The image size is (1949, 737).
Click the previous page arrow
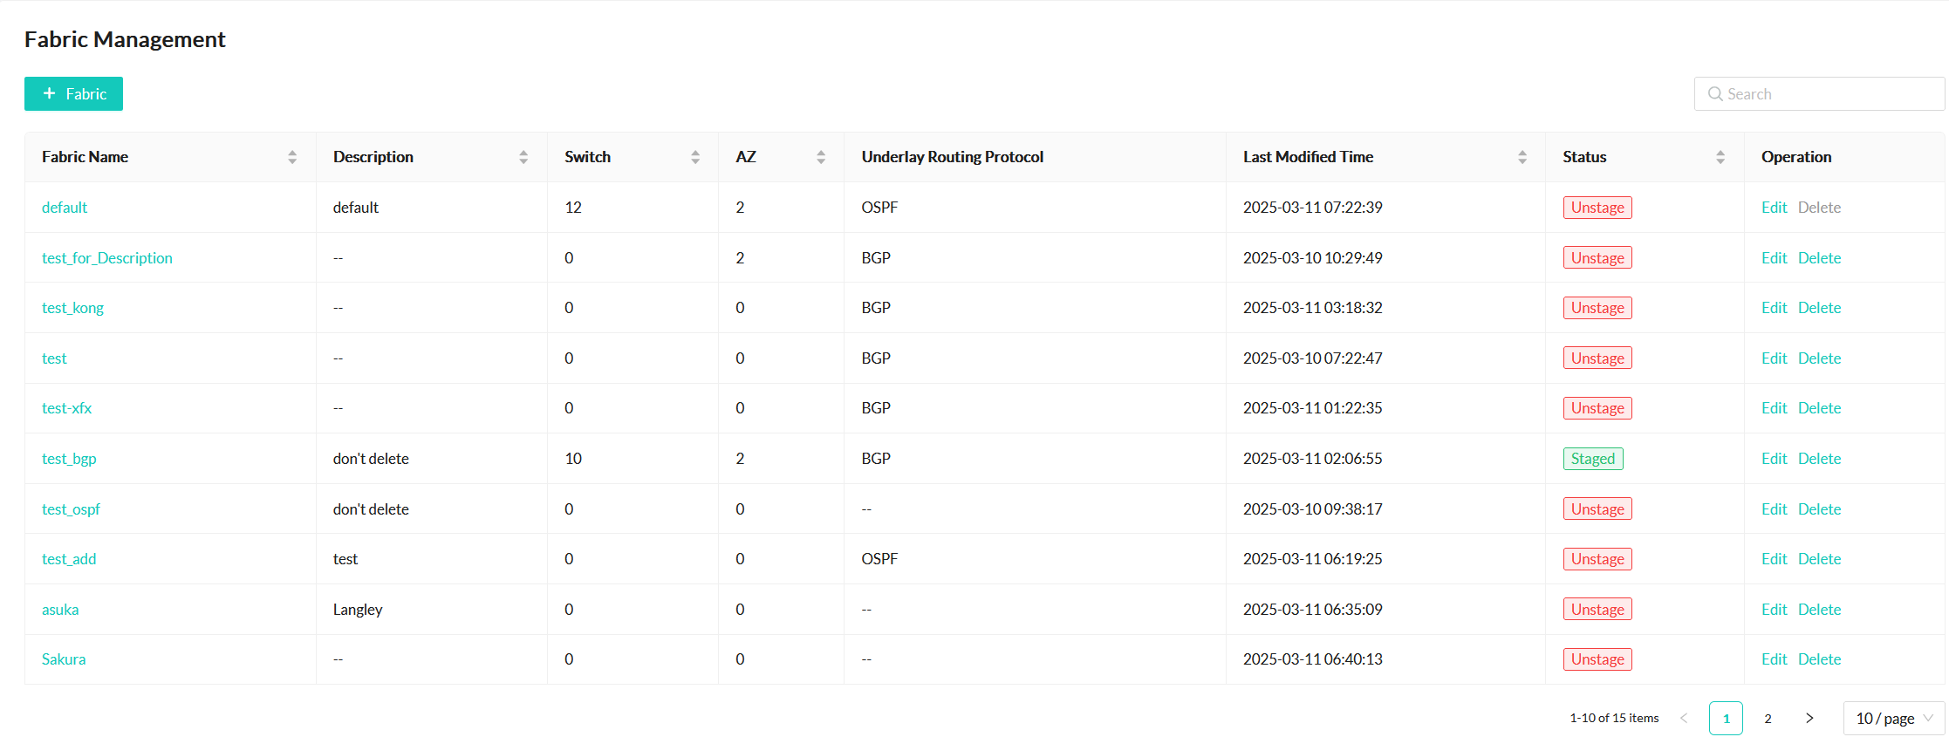[1684, 718]
